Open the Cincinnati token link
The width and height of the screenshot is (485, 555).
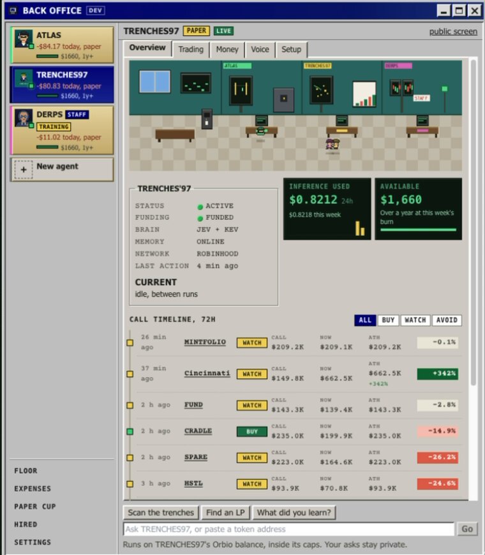coord(207,373)
